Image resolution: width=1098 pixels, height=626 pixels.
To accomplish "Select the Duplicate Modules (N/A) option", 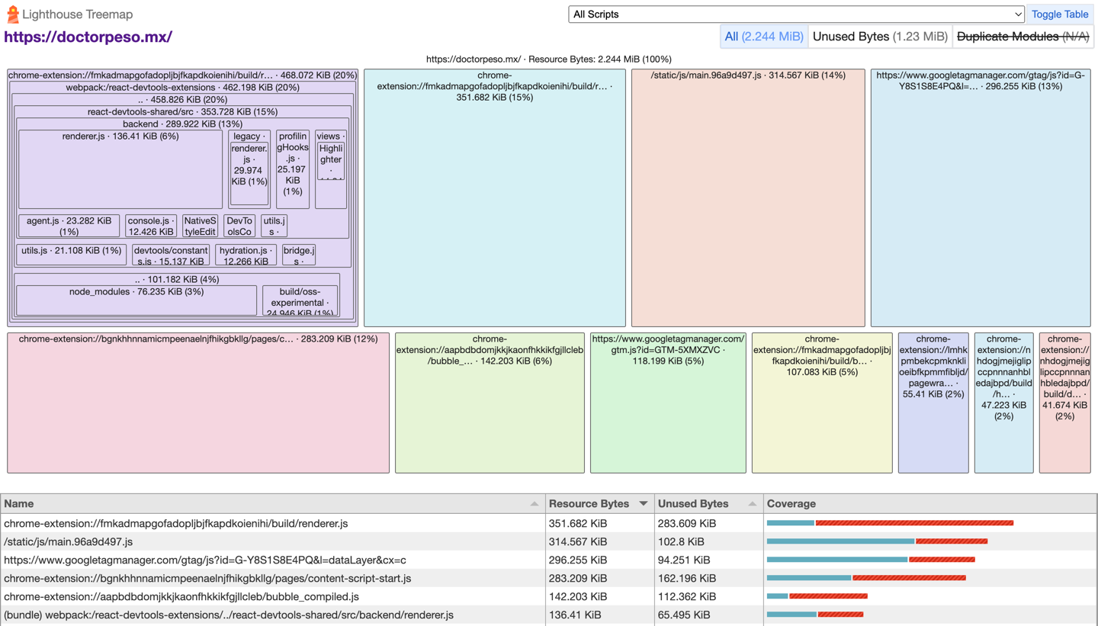I will (x=1023, y=37).
